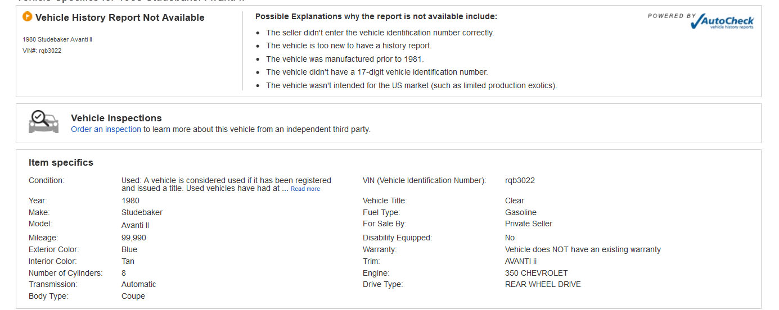Click the Engine value 350 CHEVROLET

[x=536, y=273]
